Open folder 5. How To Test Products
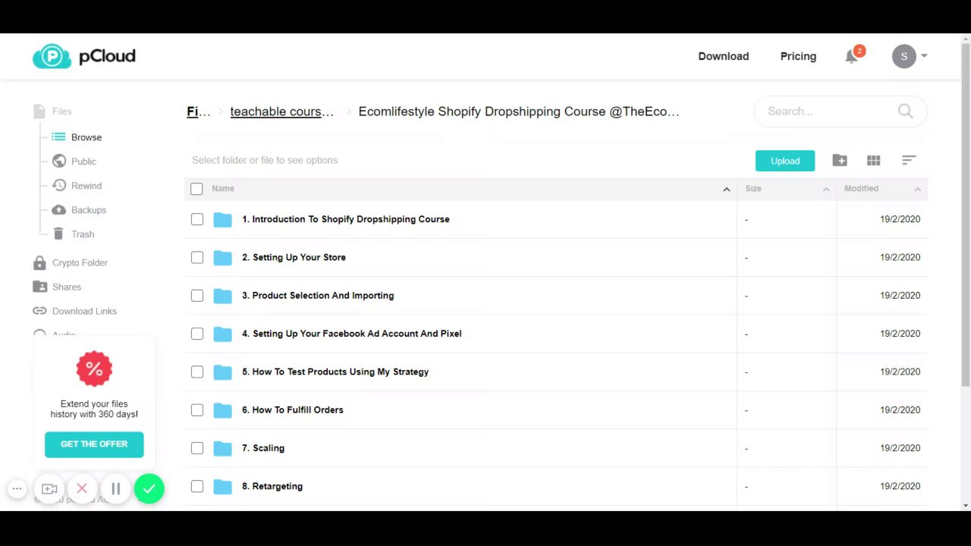Screen dimensions: 971x546 [335, 372]
